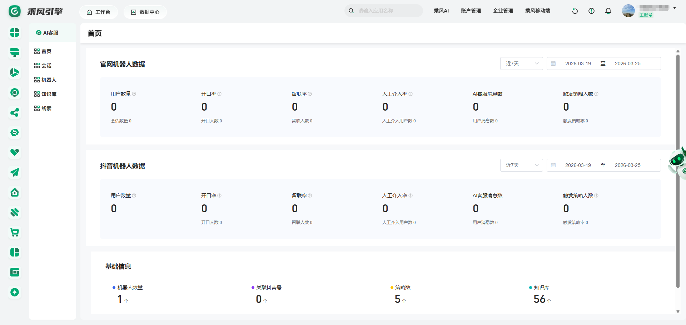Click the share icon in the left sidebar
The width and height of the screenshot is (686, 325).
pyautogui.click(x=15, y=113)
